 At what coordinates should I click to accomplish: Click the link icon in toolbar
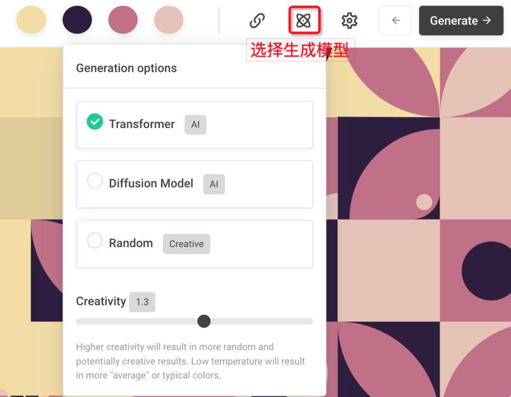pyautogui.click(x=257, y=20)
